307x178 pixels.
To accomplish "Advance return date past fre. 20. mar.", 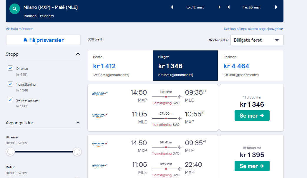I will click(276, 7).
